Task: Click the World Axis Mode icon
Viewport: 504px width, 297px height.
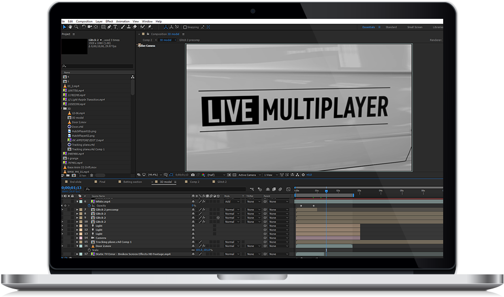Action: [x=171, y=27]
